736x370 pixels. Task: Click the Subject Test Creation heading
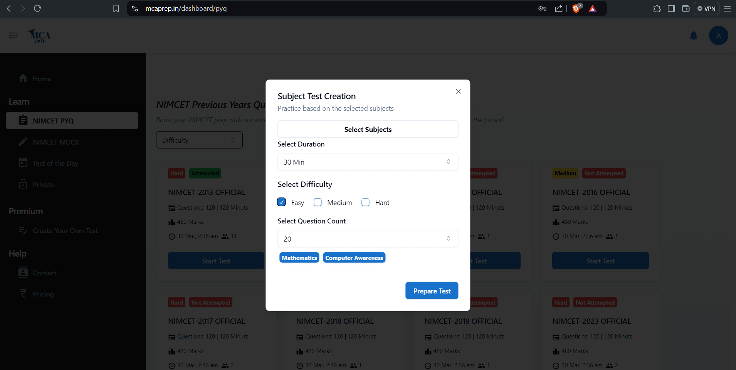(316, 96)
